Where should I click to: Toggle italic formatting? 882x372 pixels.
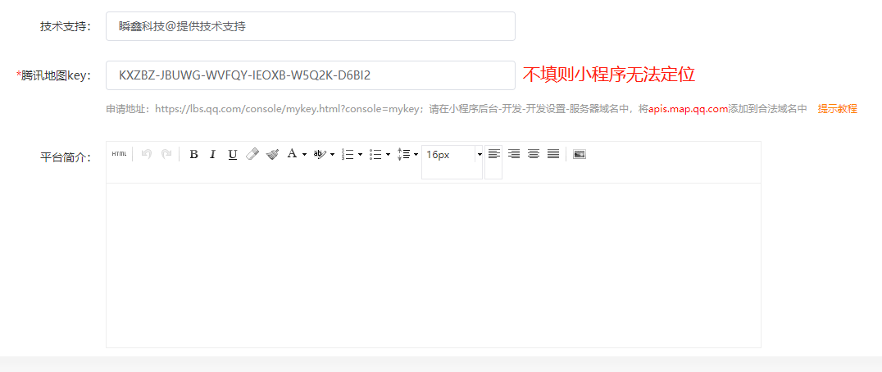(212, 154)
